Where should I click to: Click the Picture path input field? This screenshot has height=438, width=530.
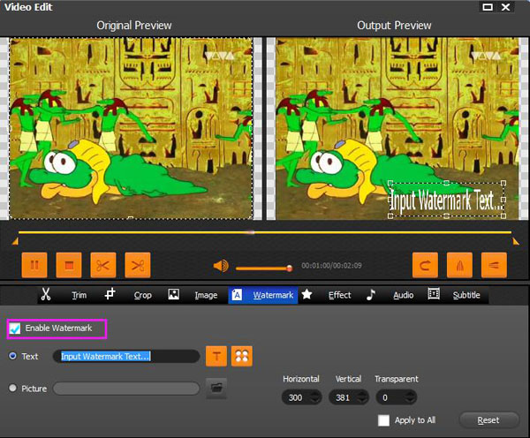tap(126, 389)
